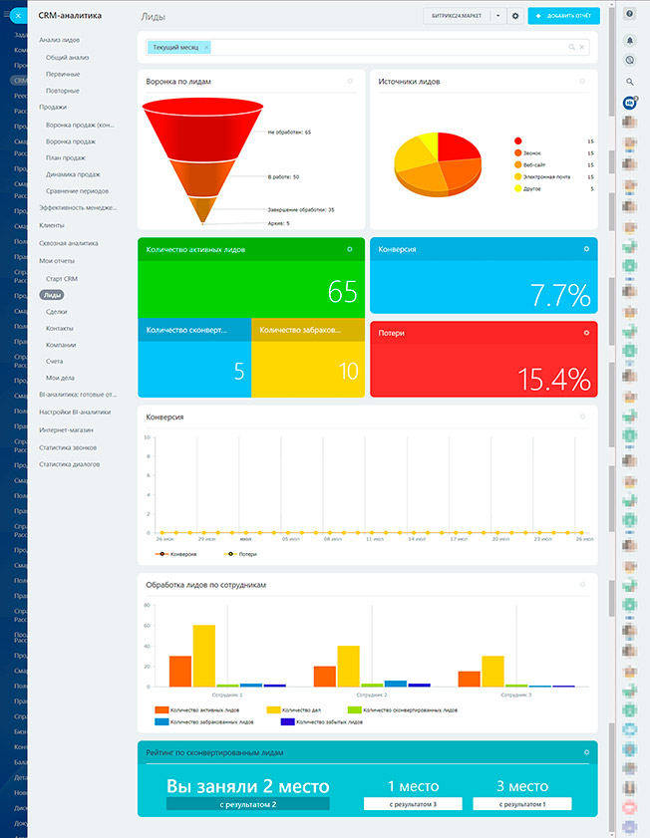Expand the Продажи section in sidebar
Image resolution: width=650 pixels, height=838 pixels.
(x=53, y=107)
